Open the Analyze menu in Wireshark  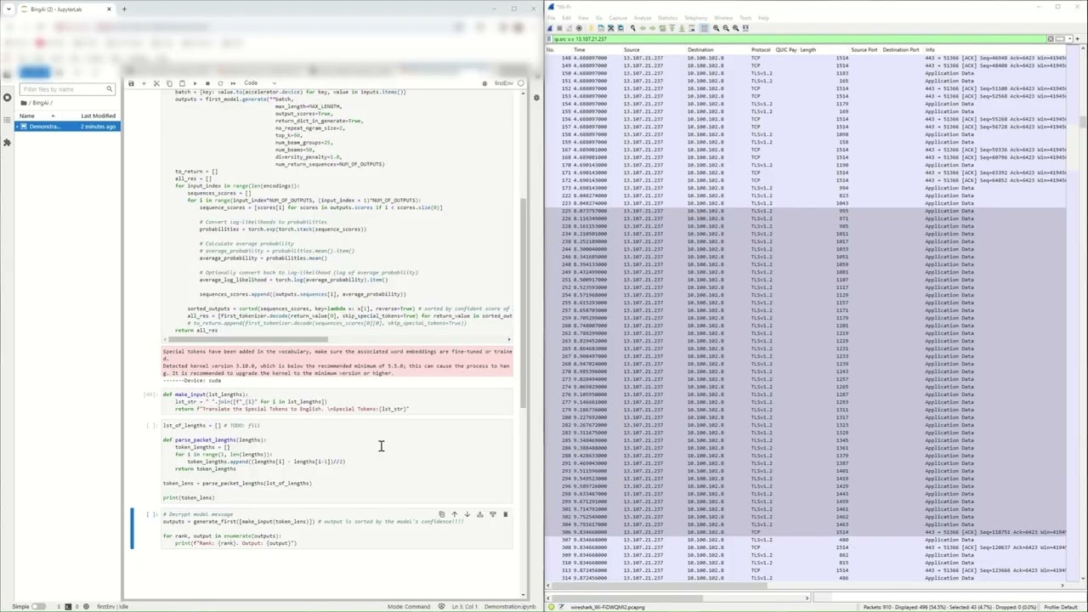coord(642,18)
